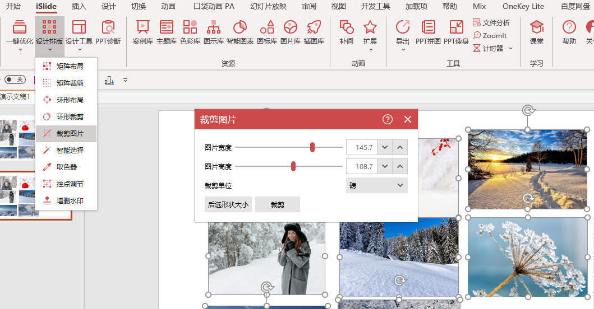The image size is (594, 309).
Task: Click the 裁剪 crop button in dialog
Action: tap(277, 204)
